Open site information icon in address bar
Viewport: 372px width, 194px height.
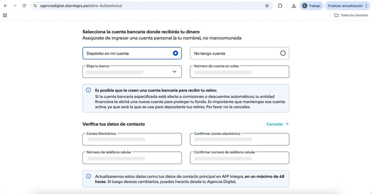35,6
